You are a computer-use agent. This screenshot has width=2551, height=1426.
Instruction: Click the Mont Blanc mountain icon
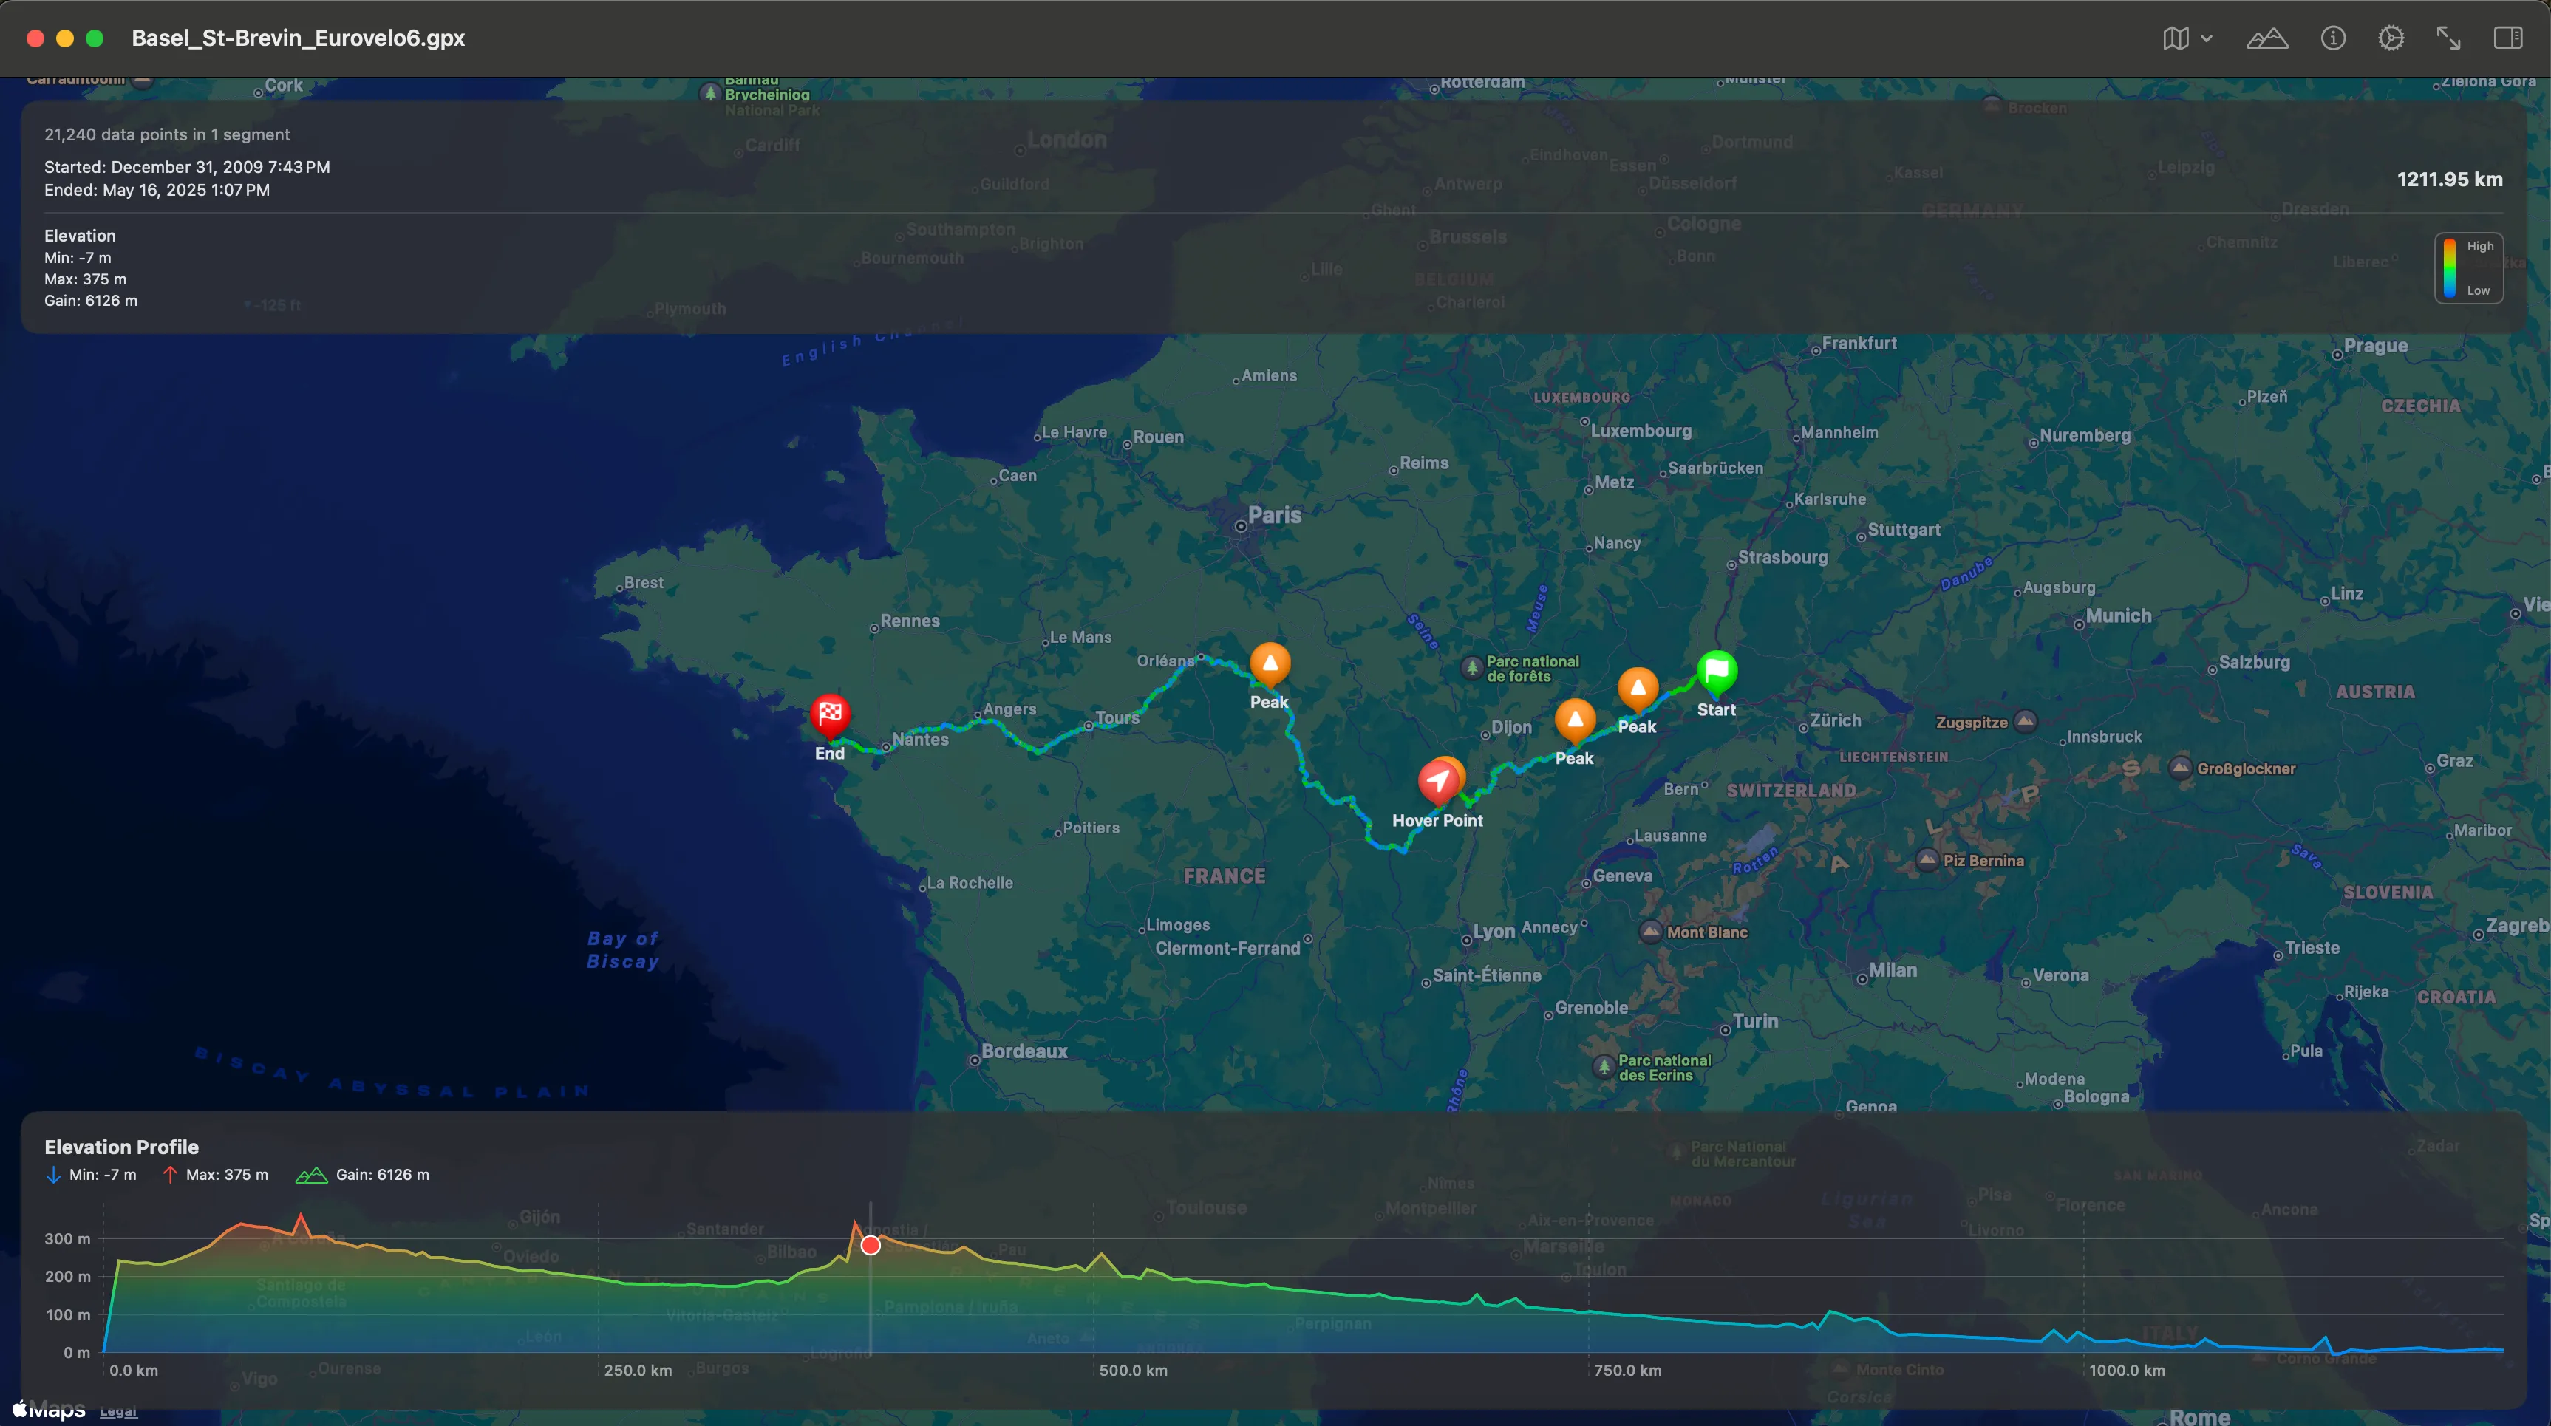[x=1650, y=931]
